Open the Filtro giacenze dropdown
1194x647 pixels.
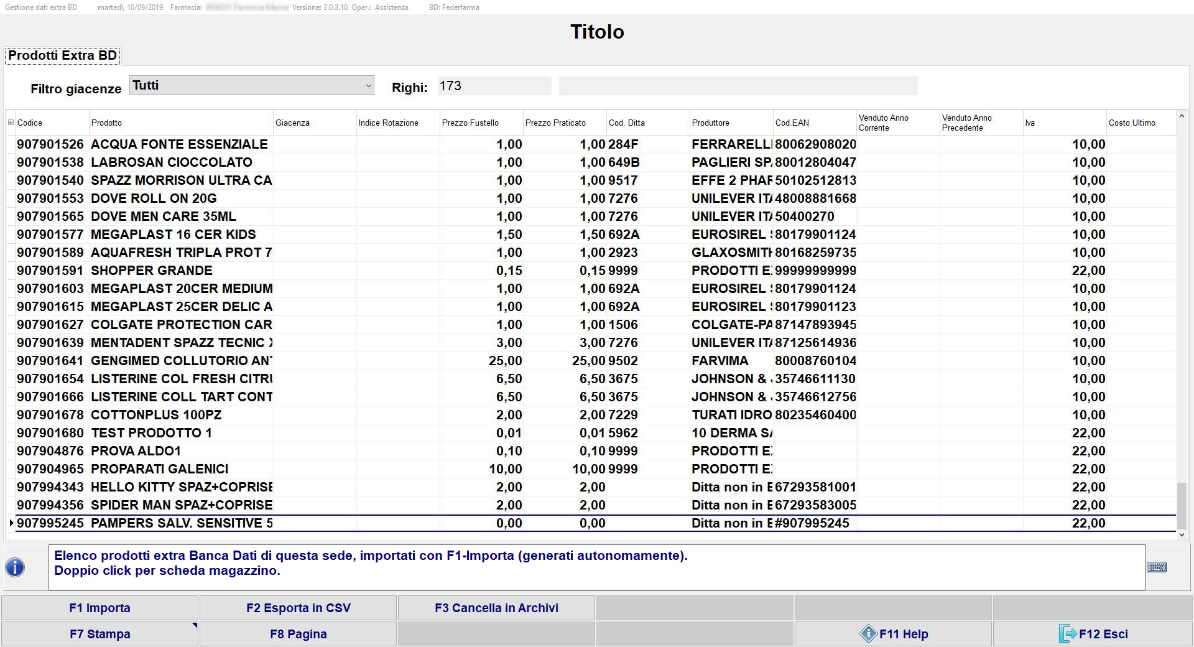368,86
